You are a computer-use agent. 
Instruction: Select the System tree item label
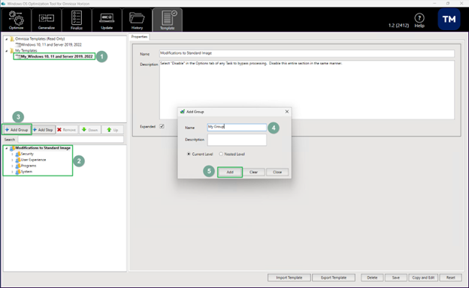click(x=26, y=172)
